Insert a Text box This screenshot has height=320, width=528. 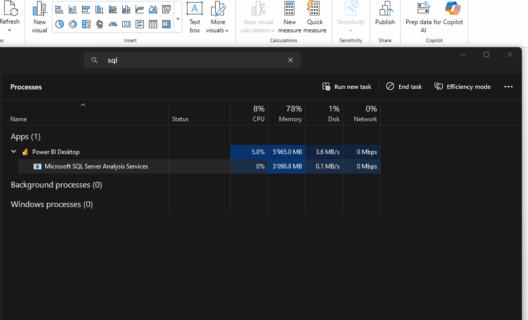[195, 17]
